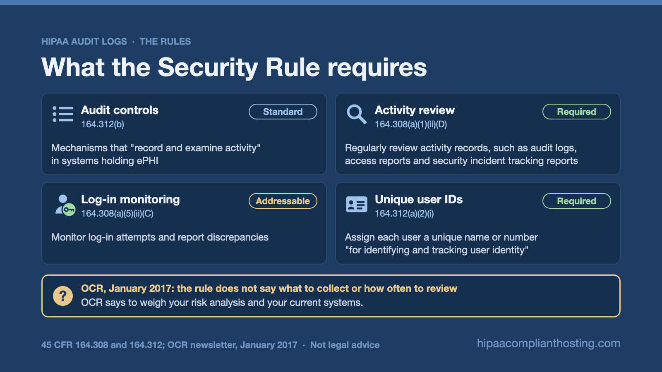The width and height of the screenshot is (662, 372).
Task: Click the Not legal advice disclaimer
Action: [345, 345]
